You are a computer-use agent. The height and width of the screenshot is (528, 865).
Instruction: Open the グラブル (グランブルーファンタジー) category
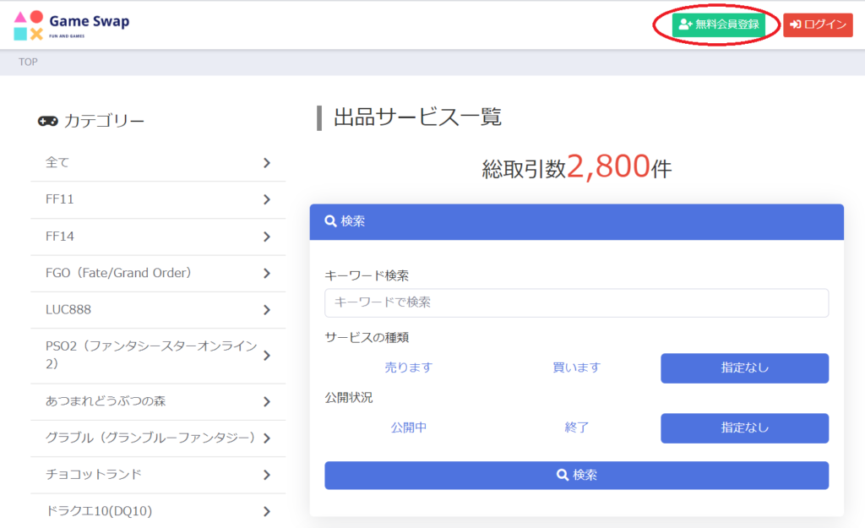pyautogui.click(x=158, y=438)
